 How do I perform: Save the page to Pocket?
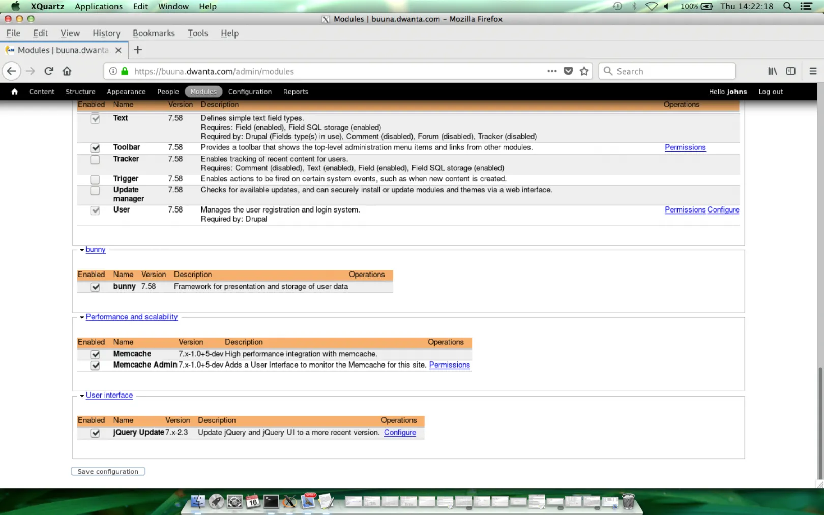pyautogui.click(x=568, y=71)
